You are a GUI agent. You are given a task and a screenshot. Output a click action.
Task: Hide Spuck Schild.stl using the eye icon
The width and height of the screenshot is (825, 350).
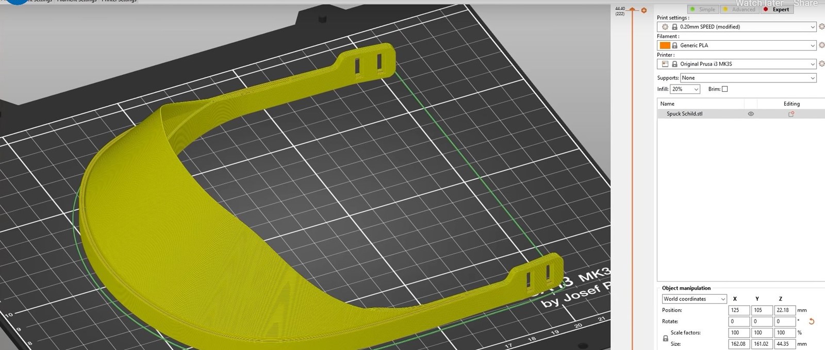click(x=751, y=114)
